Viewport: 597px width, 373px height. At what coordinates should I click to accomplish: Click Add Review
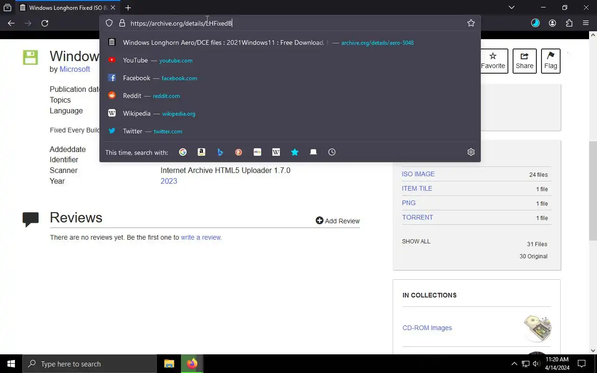[338, 221]
